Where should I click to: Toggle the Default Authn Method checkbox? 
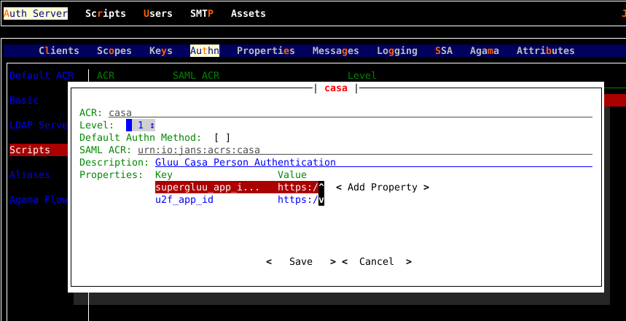tap(222, 137)
